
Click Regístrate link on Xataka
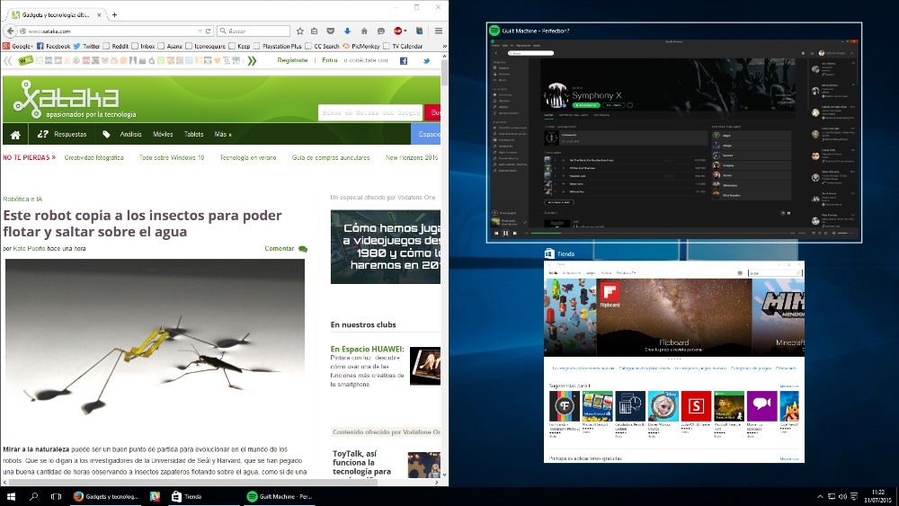(292, 60)
